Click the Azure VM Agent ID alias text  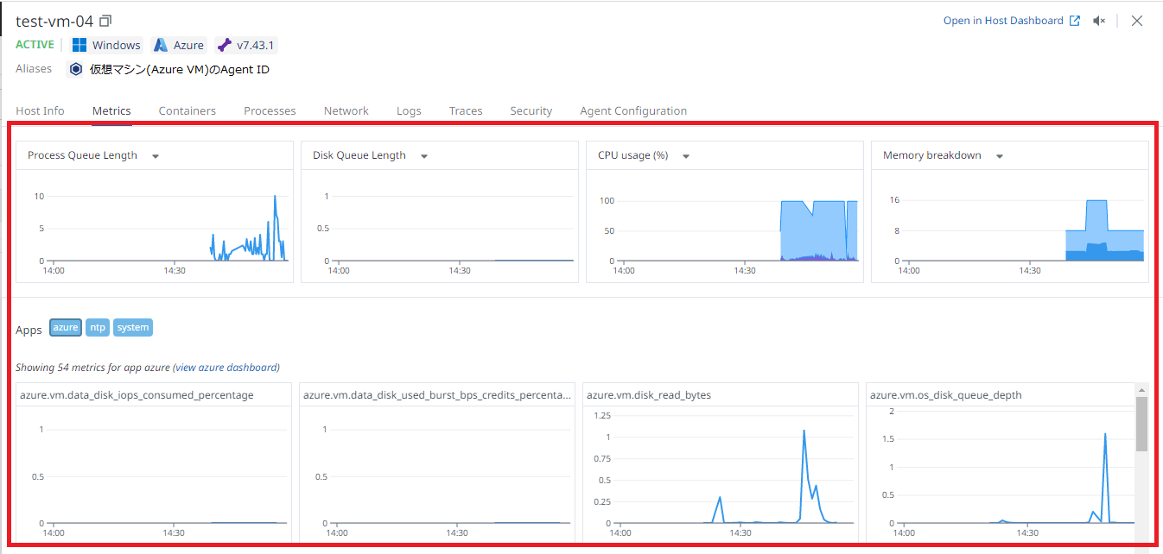click(x=180, y=69)
